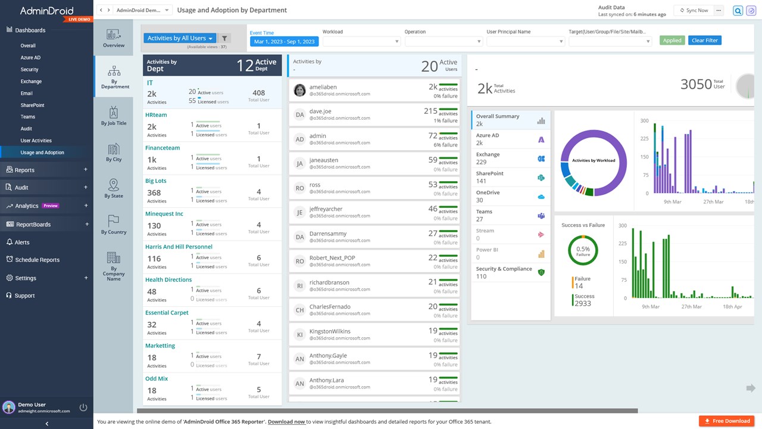Click the Teams workload icon
762x429 pixels.
point(541,216)
